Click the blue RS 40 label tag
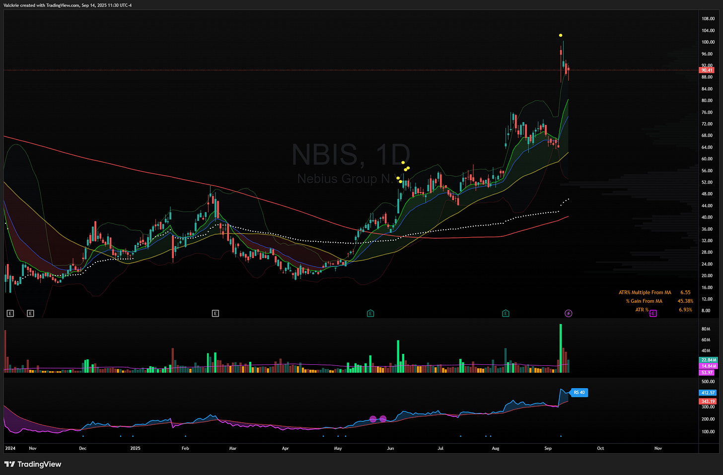 [579, 393]
